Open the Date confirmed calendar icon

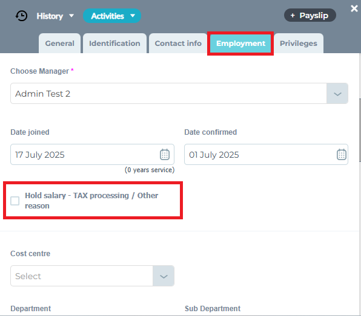[342, 154]
